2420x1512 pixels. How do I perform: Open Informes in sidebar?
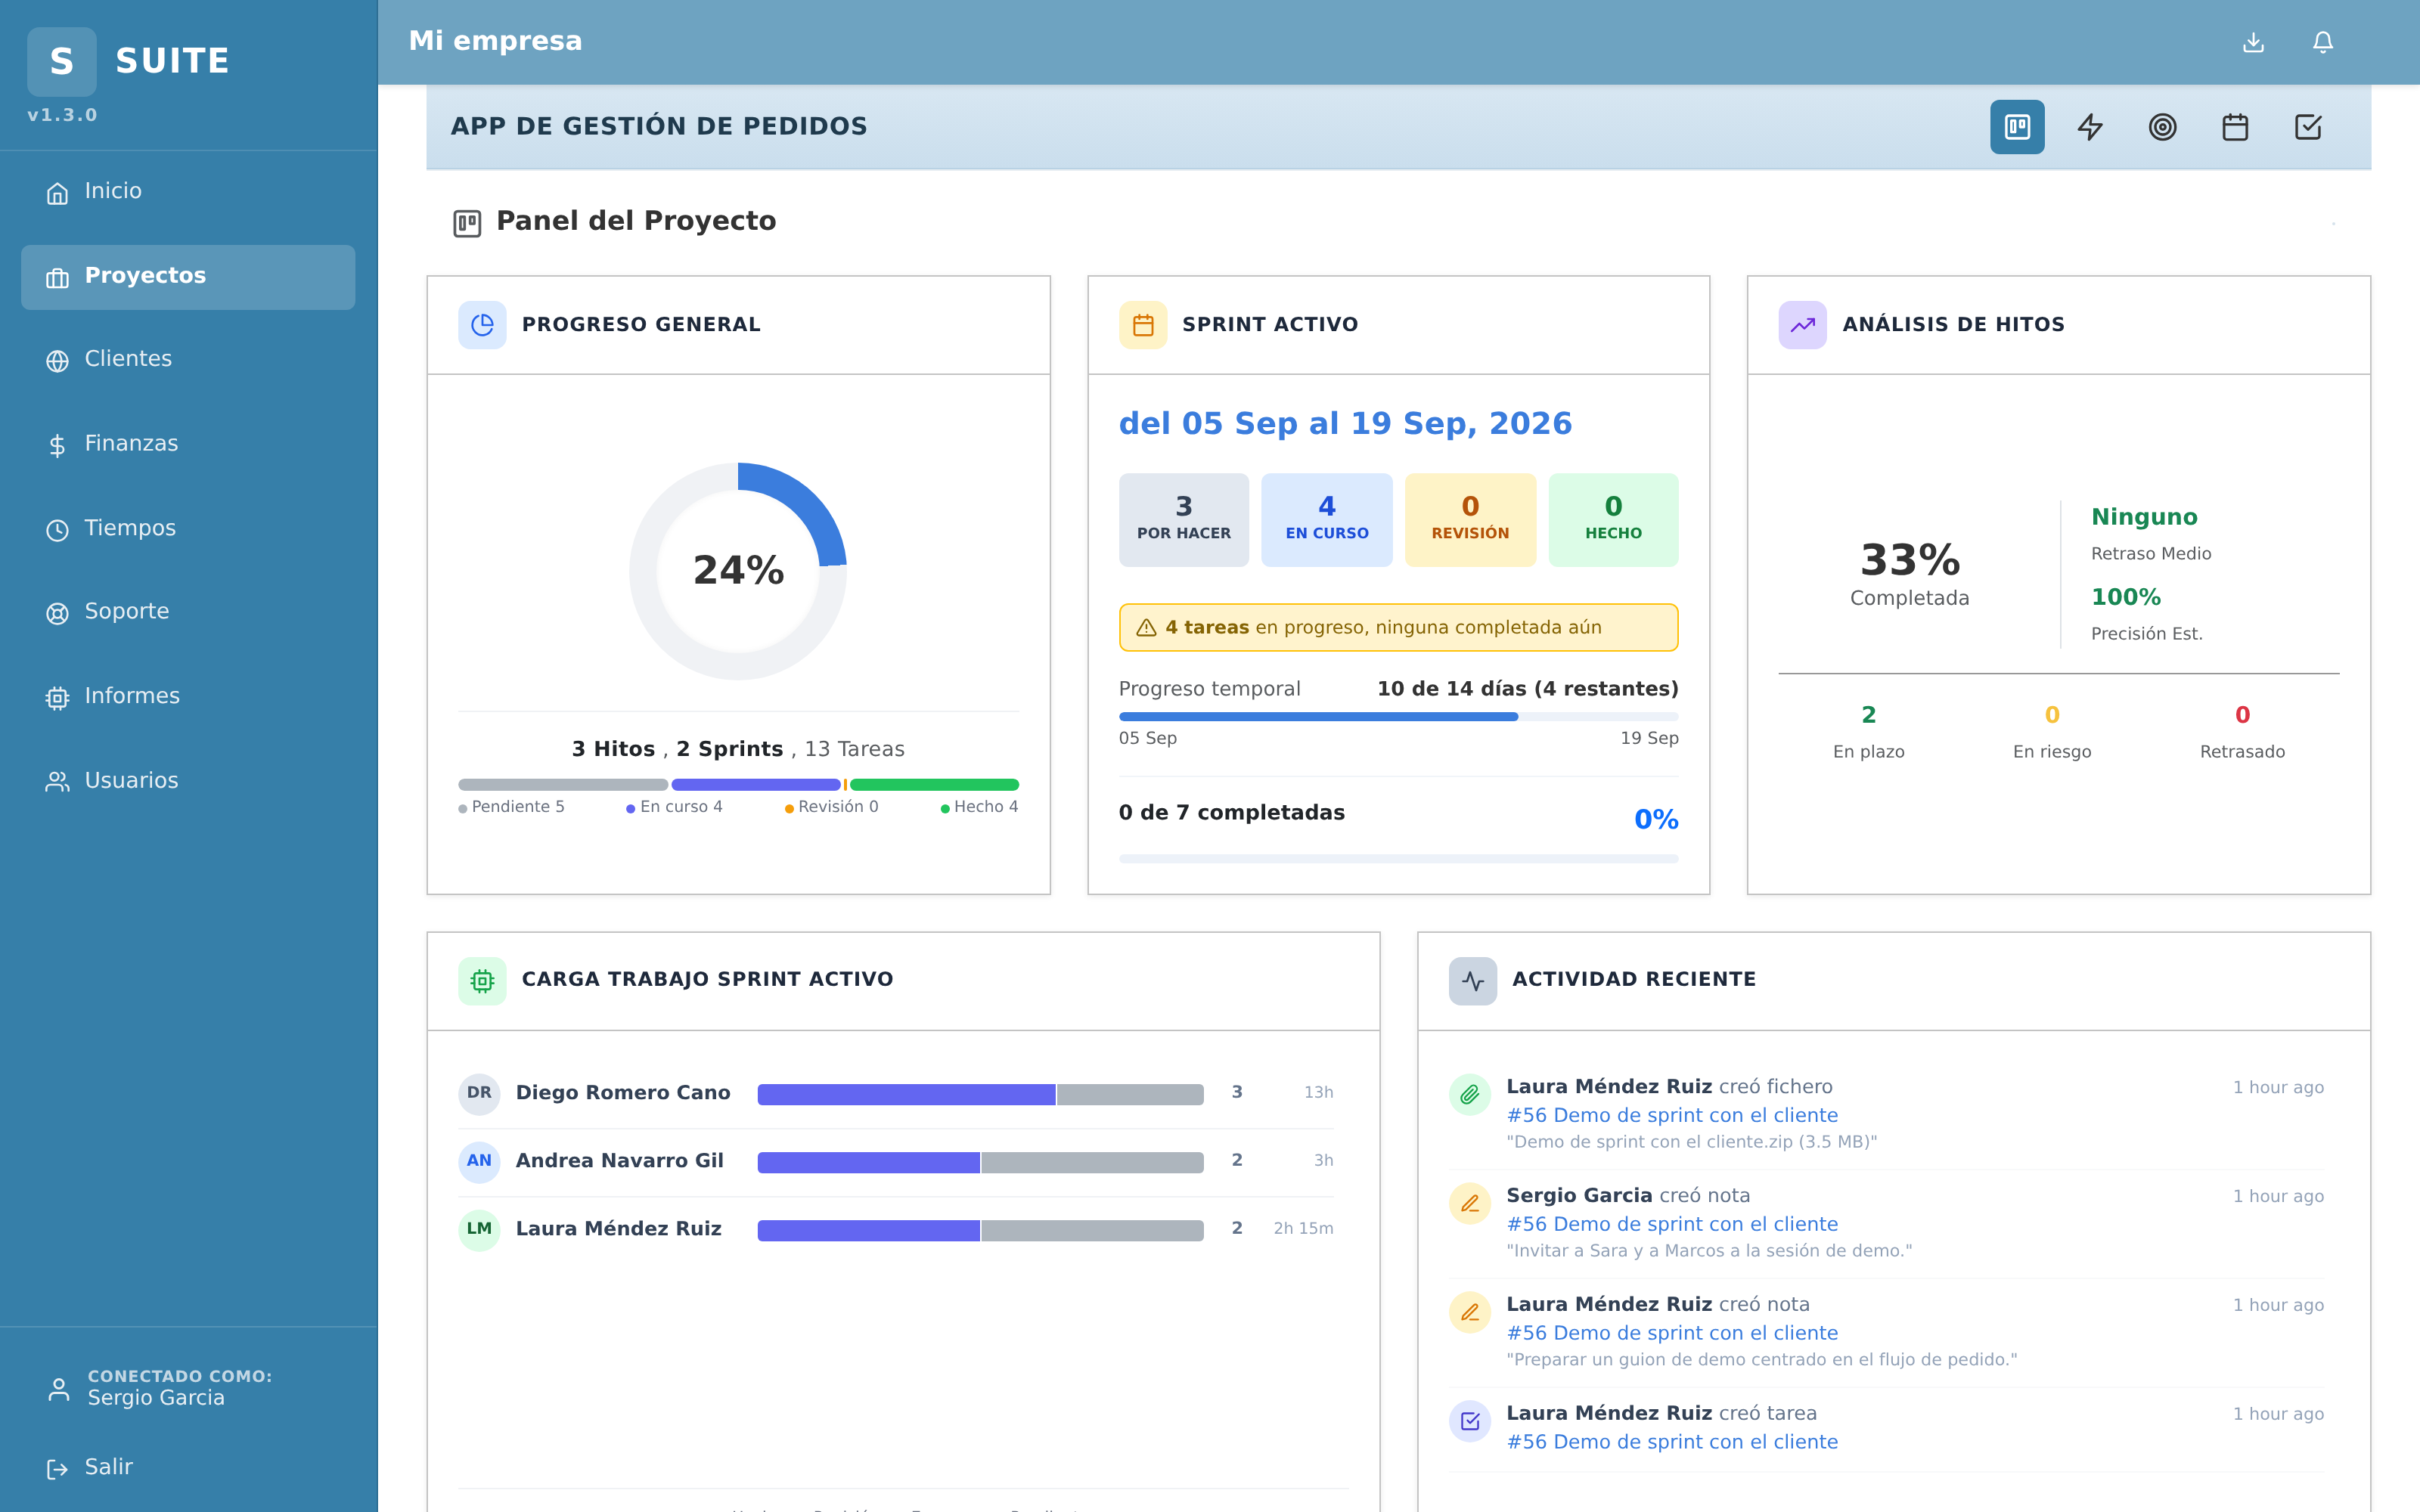(188, 697)
